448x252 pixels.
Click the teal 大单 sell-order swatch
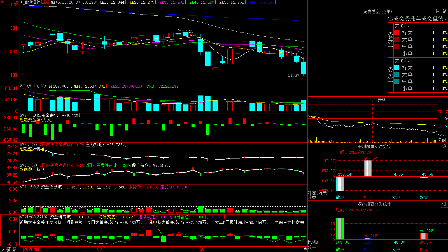pyautogui.click(x=396, y=74)
